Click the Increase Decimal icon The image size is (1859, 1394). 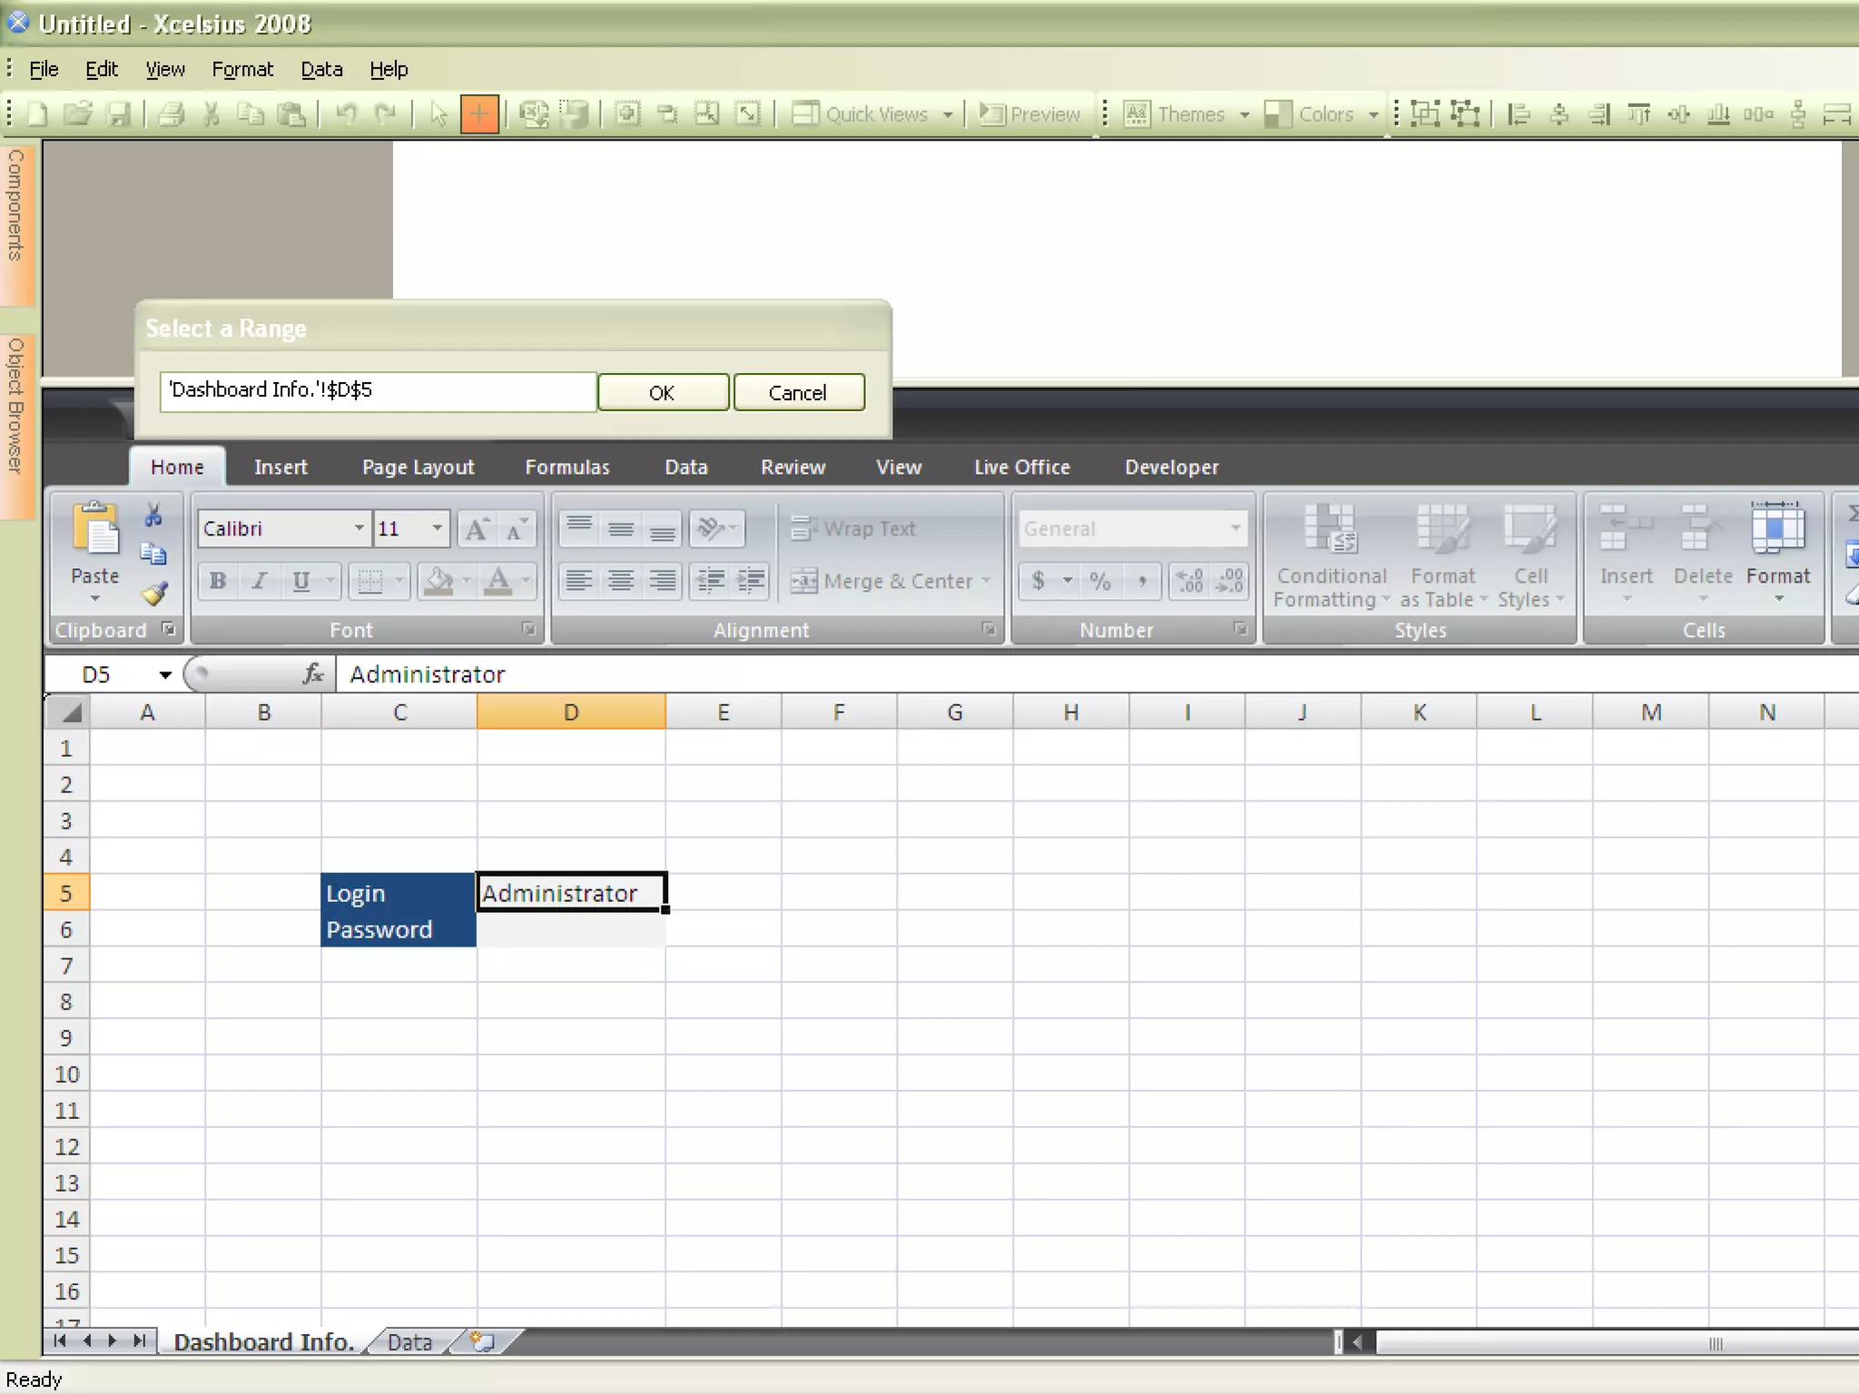point(1190,581)
